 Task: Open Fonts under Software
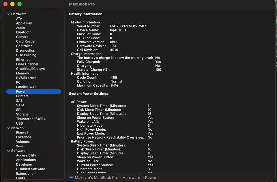tap(20, 178)
